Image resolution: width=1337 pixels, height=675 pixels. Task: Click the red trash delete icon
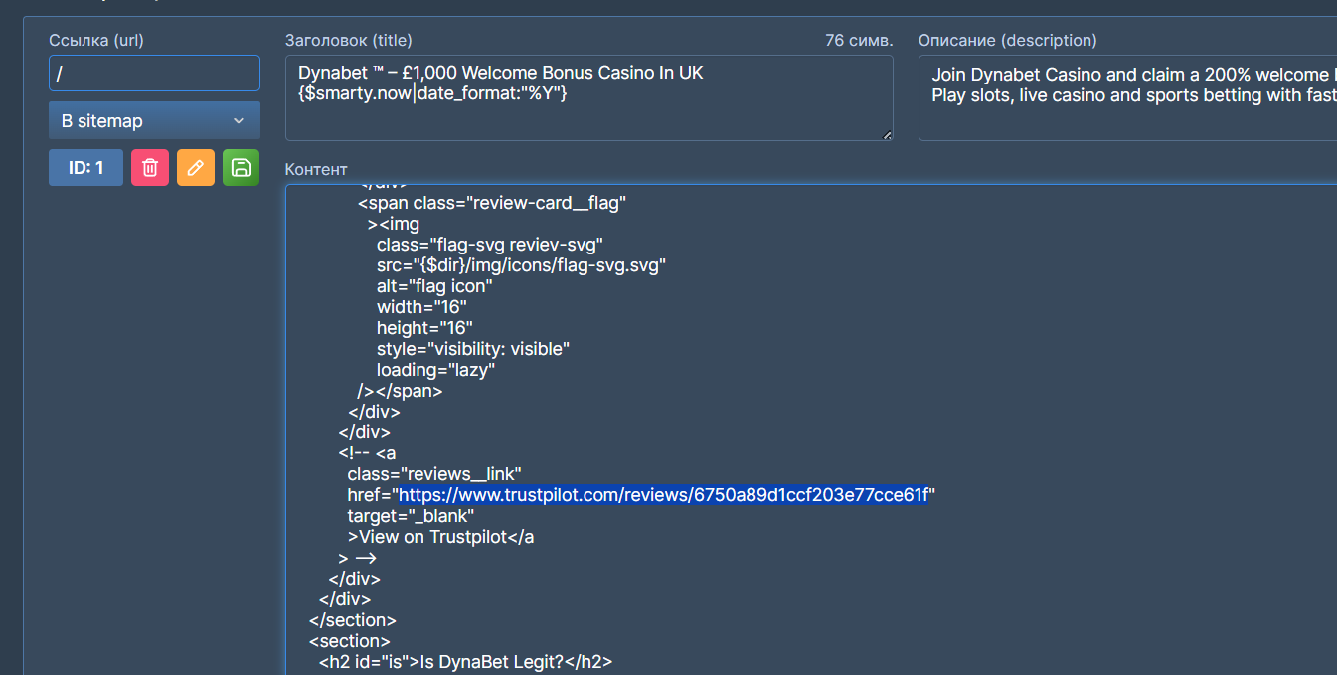click(149, 168)
